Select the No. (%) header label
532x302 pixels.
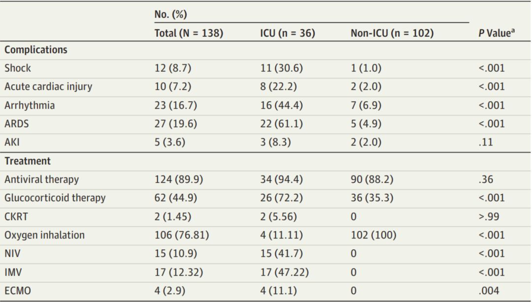pos(170,15)
